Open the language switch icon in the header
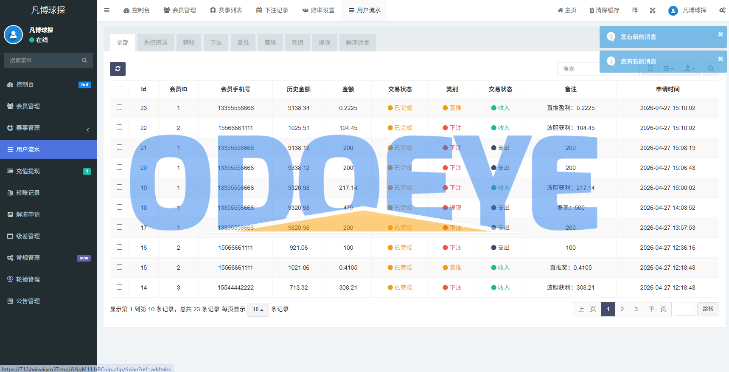The height and width of the screenshot is (372, 729). coord(635,10)
